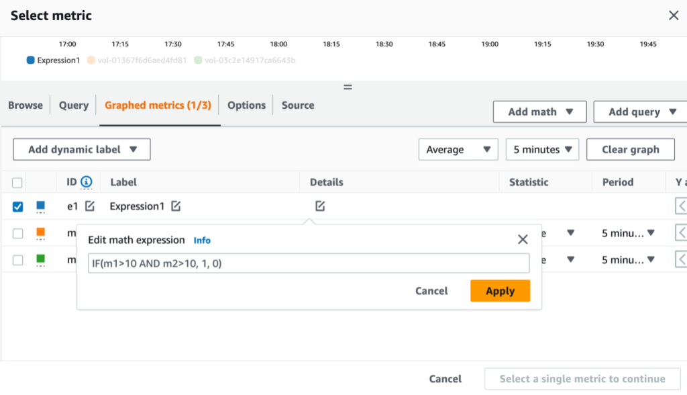Switch to the Source tab
Screen dimensions: 687x395
(x=297, y=105)
